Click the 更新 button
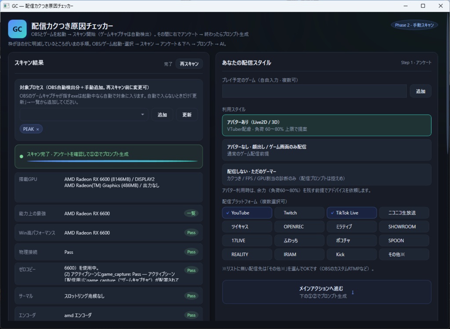This screenshot has width=450, height=329. click(187, 115)
